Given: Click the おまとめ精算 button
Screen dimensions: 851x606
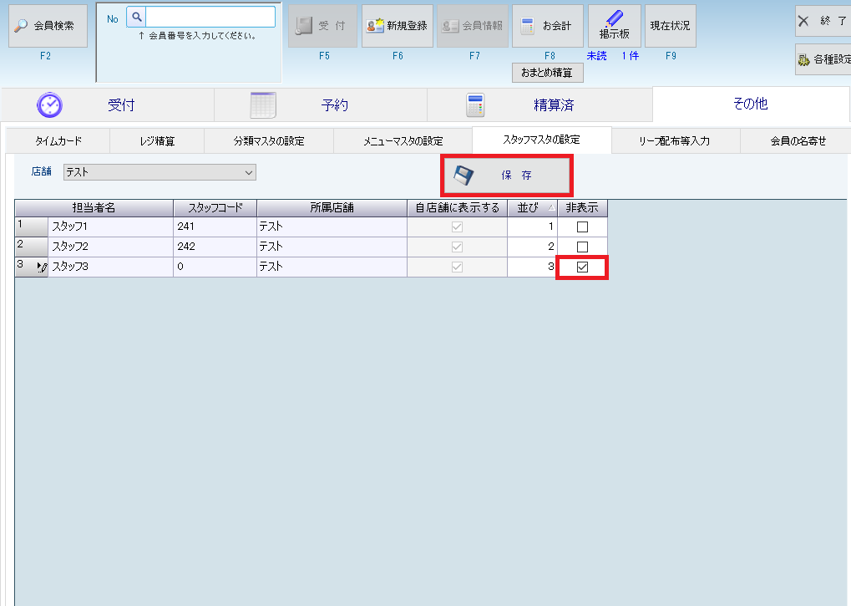Looking at the screenshot, I should click(x=547, y=73).
